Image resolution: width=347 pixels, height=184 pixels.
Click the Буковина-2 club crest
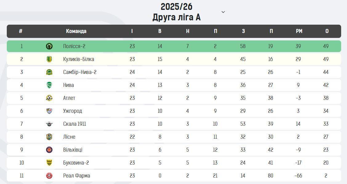coord(49,163)
